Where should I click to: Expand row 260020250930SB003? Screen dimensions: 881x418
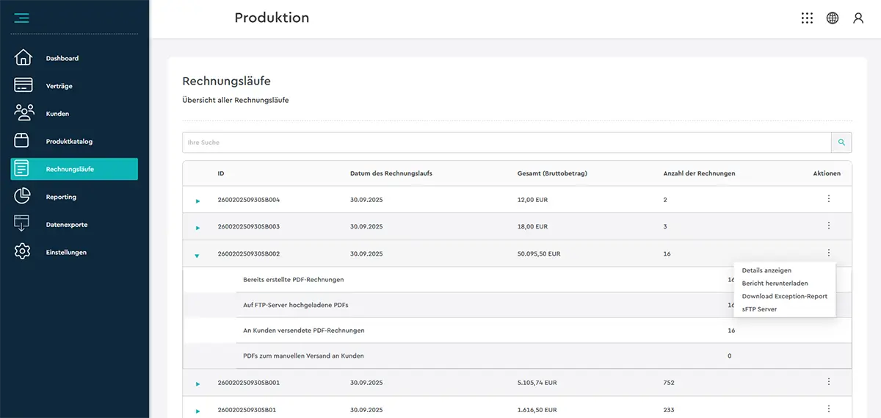(197, 228)
